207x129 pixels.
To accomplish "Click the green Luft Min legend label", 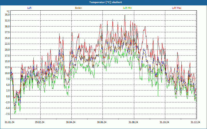I will [x=127, y=8].
